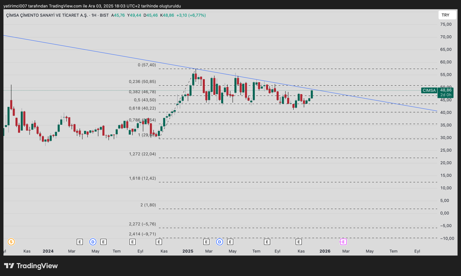
Task: Click the low value D45,46
Action: click(151, 15)
